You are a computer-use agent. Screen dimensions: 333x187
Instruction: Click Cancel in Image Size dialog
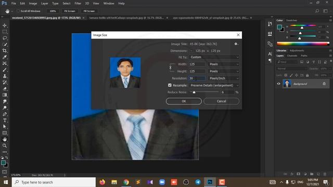pyautogui.click(x=221, y=101)
